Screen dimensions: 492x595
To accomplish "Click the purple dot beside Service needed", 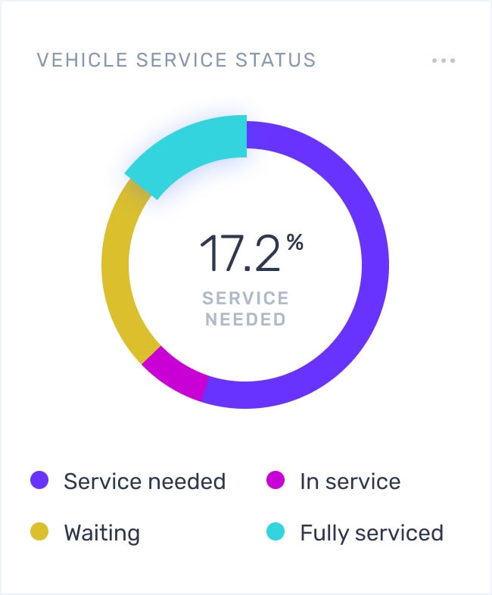I will [x=39, y=480].
